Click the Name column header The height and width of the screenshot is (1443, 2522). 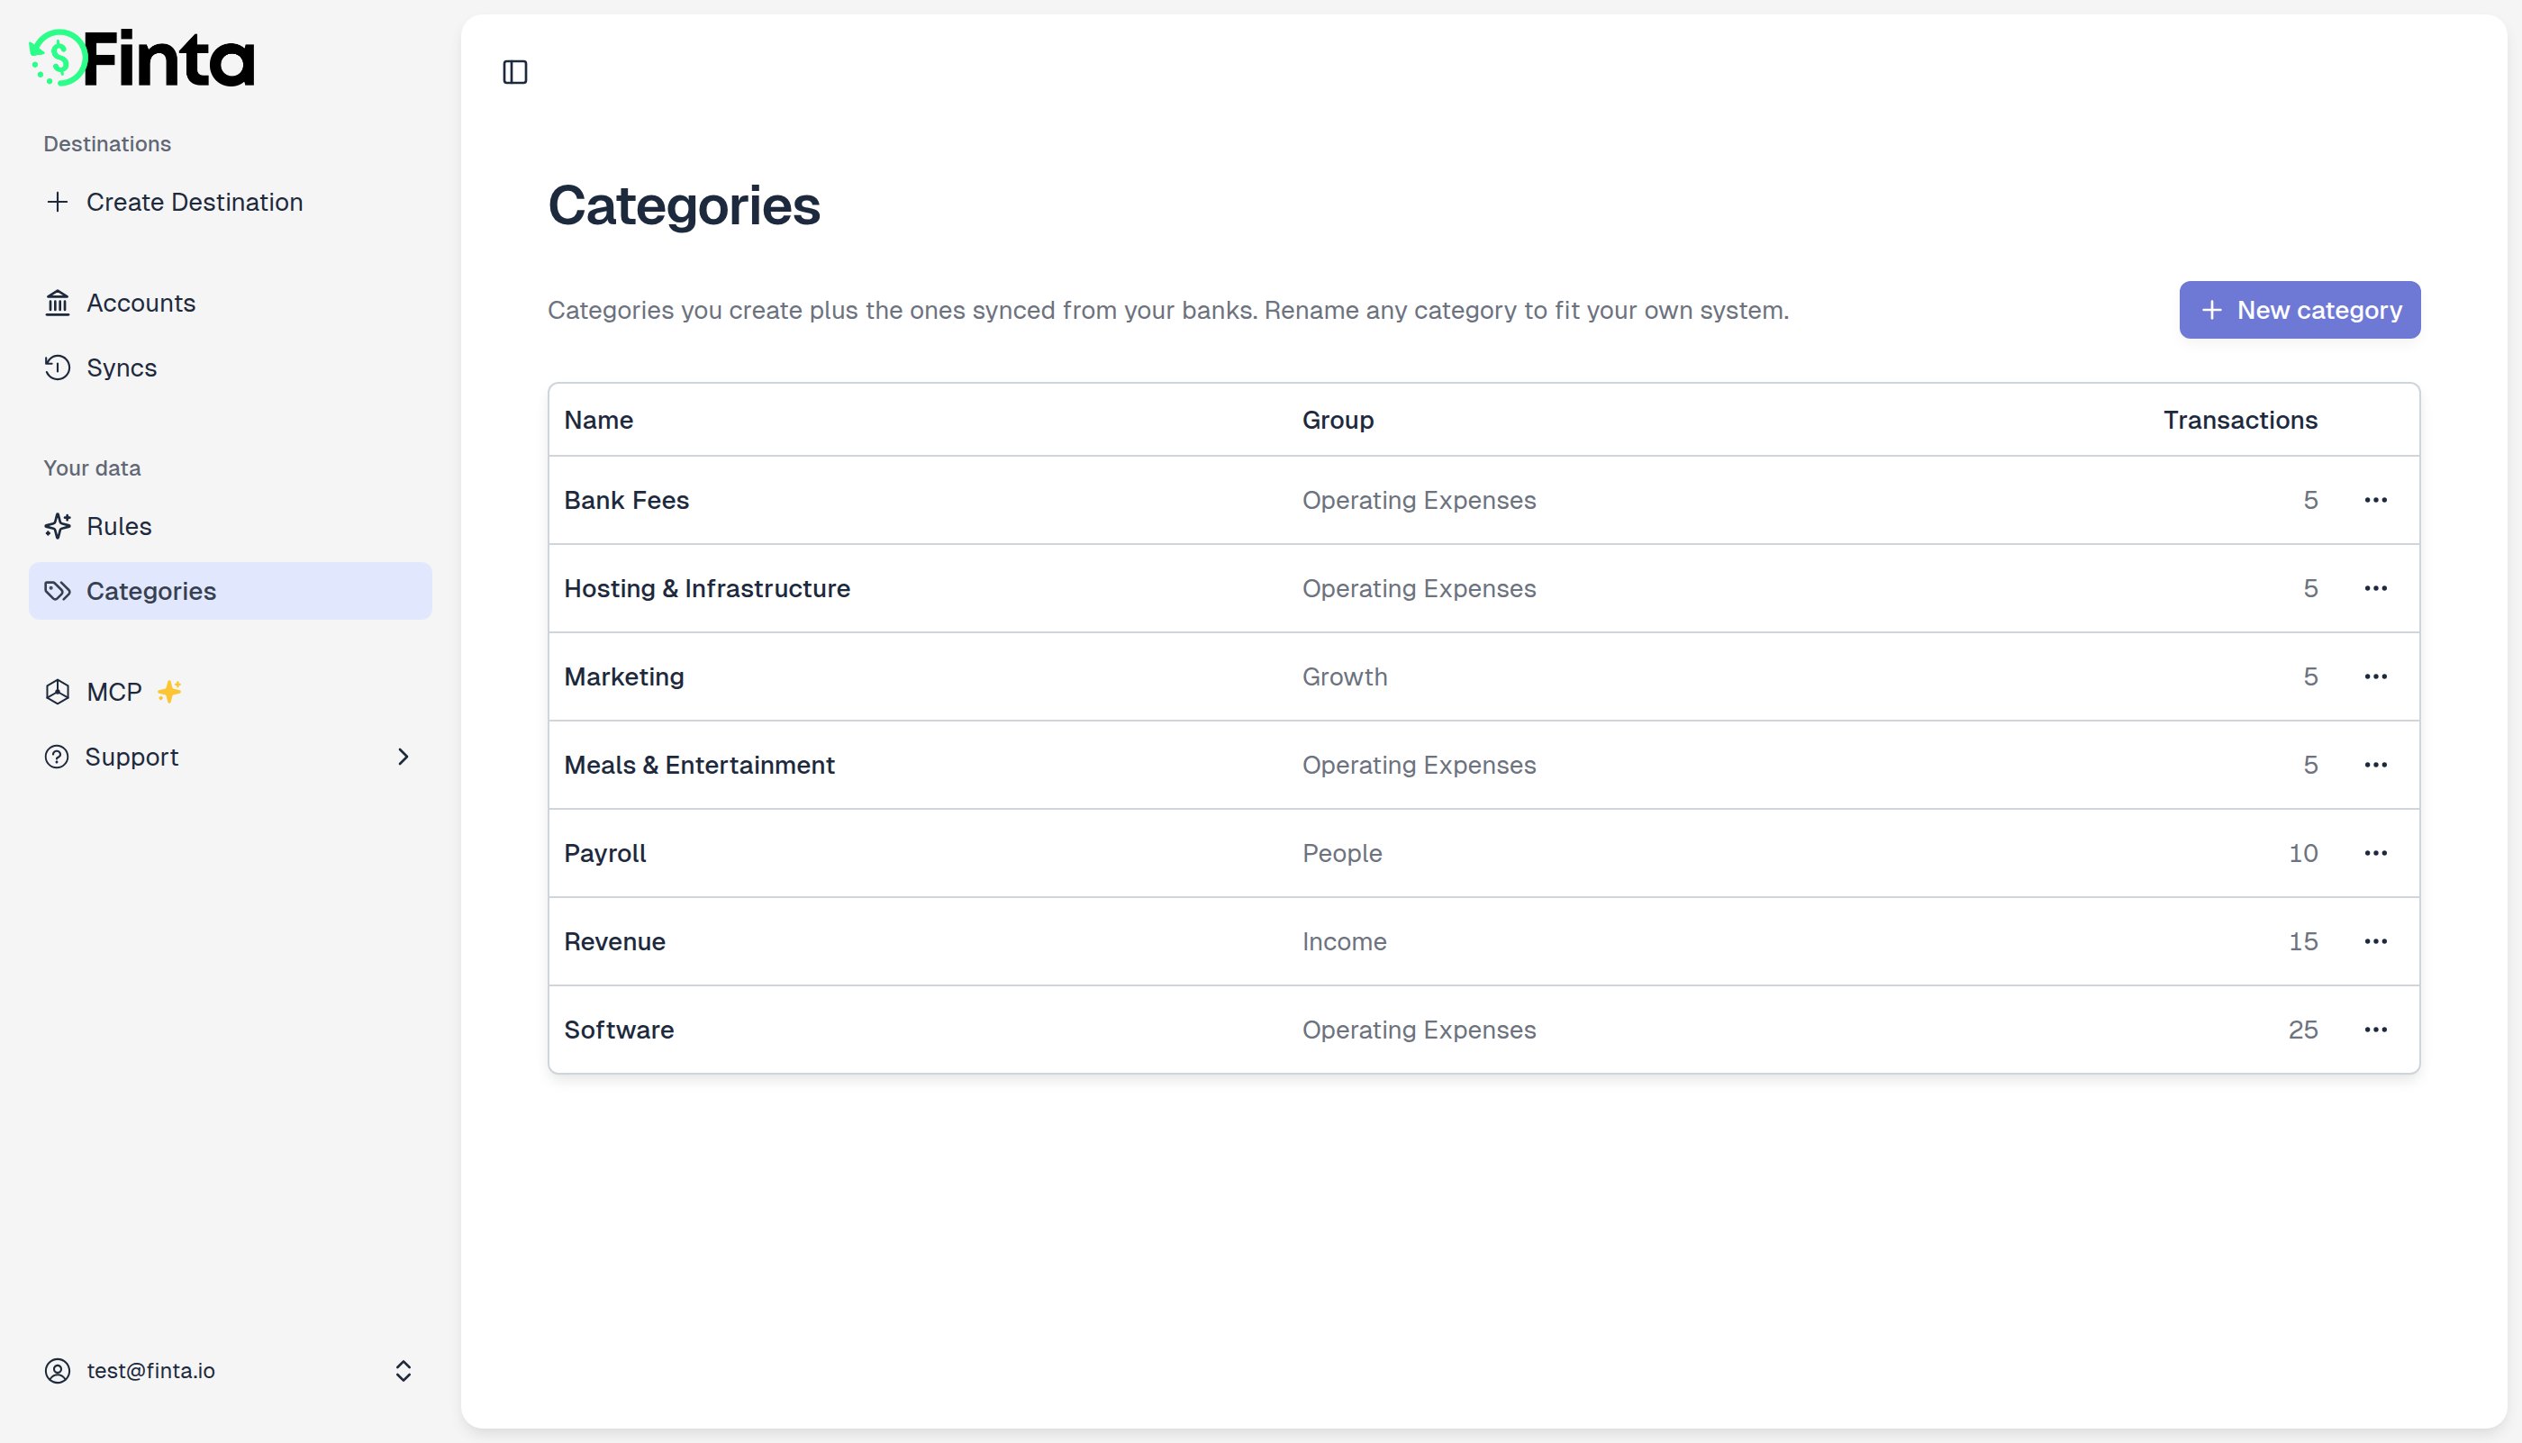coord(599,421)
